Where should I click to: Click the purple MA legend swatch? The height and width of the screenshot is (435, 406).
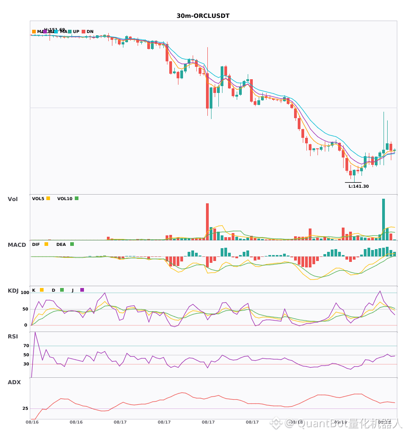click(x=45, y=32)
